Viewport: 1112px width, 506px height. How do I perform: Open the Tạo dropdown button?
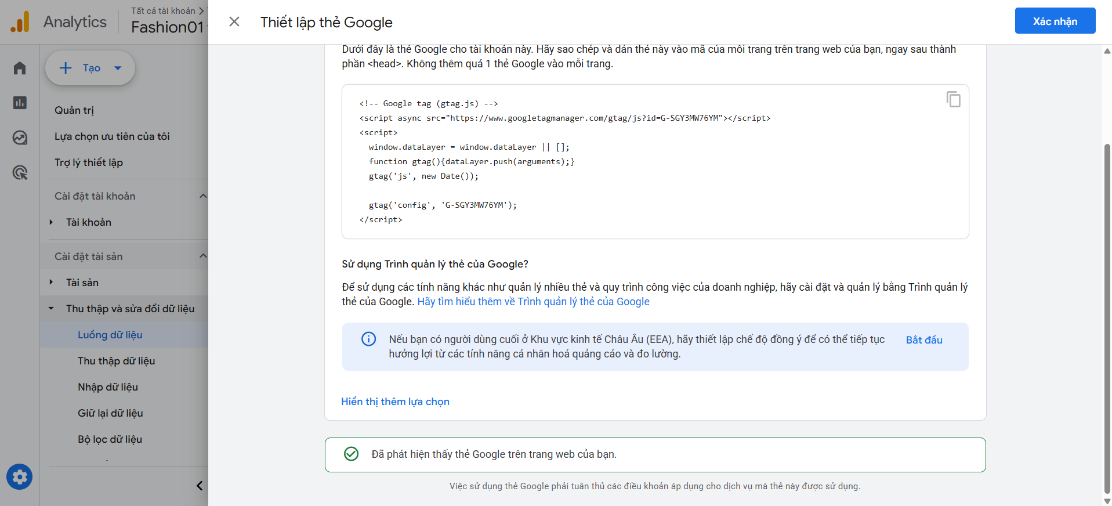tap(90, 68)
